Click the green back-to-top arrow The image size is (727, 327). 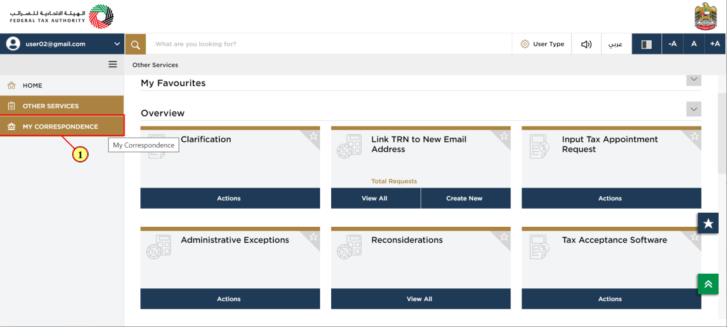tap(708, 284)
